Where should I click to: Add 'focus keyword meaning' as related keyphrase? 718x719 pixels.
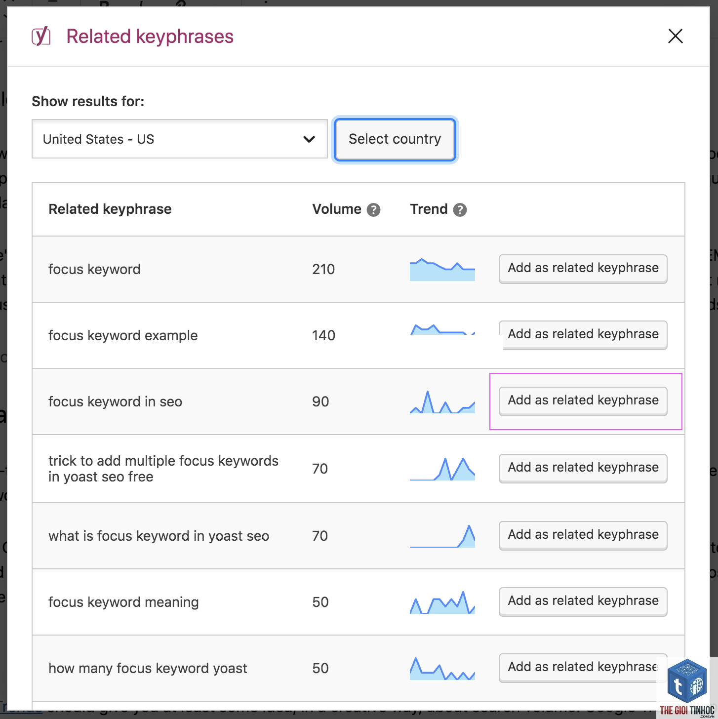583,601
